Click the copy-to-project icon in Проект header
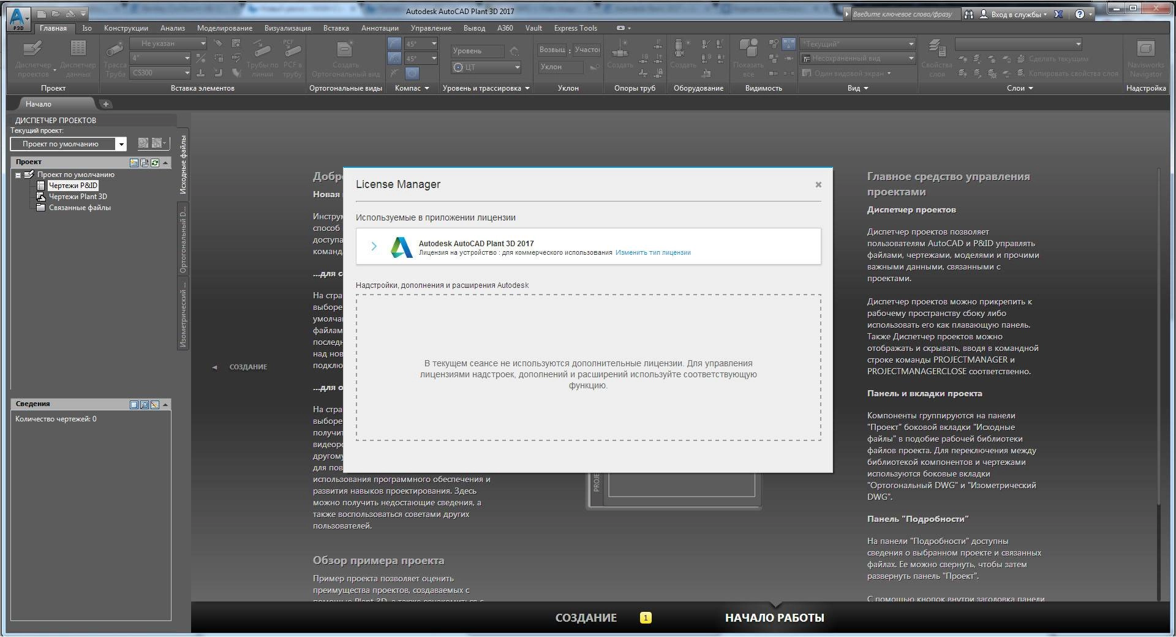 click(x=145, y=162)
